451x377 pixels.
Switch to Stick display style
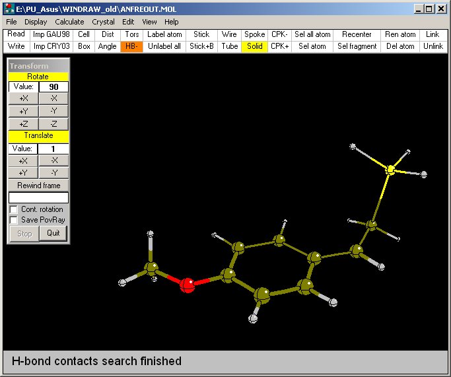[x=201, y=34]
